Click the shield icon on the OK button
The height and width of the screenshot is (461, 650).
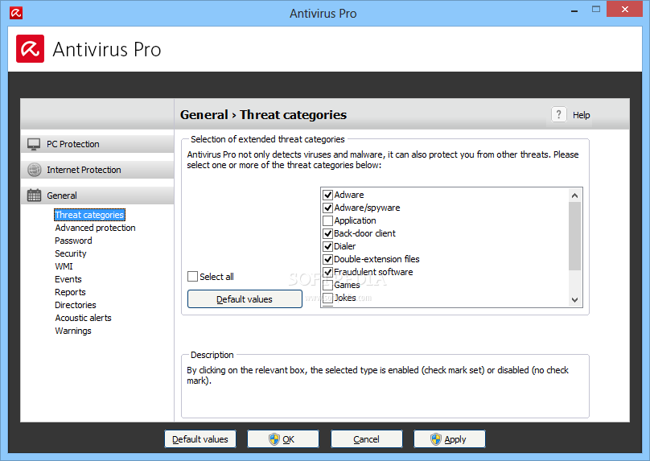click(x=274, y=439)
